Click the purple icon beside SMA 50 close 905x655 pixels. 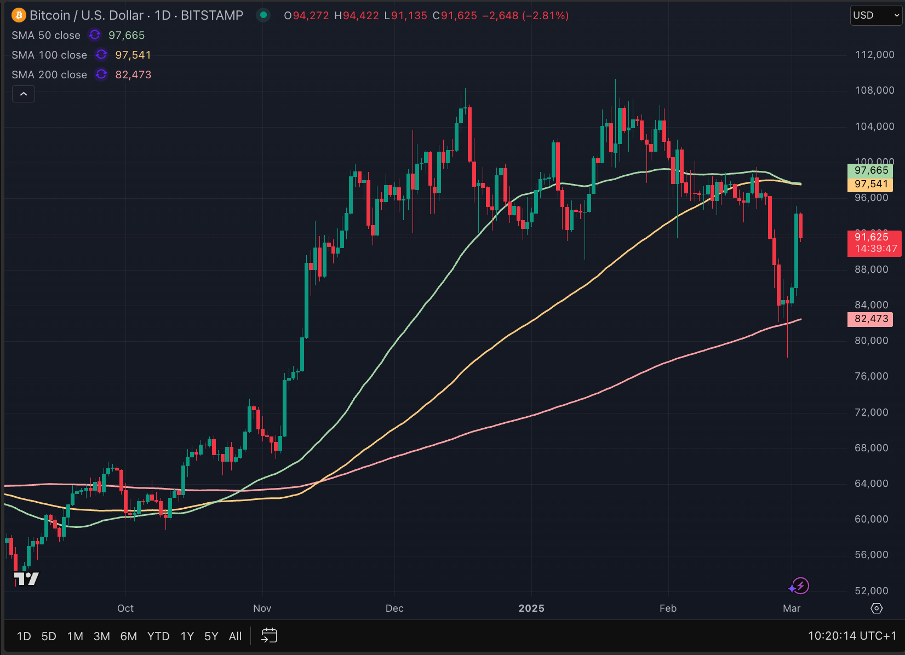click(95, 35)
